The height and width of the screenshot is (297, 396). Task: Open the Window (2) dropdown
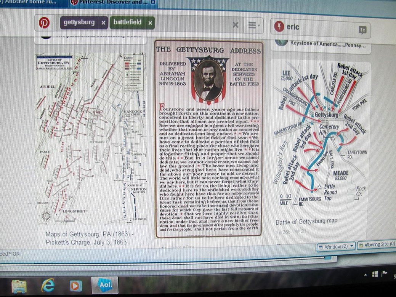336,246
